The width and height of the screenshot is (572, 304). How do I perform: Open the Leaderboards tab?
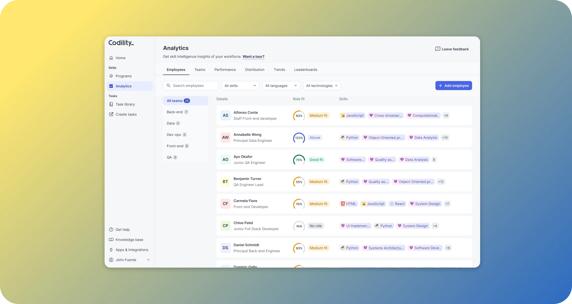tap(306, 70)
